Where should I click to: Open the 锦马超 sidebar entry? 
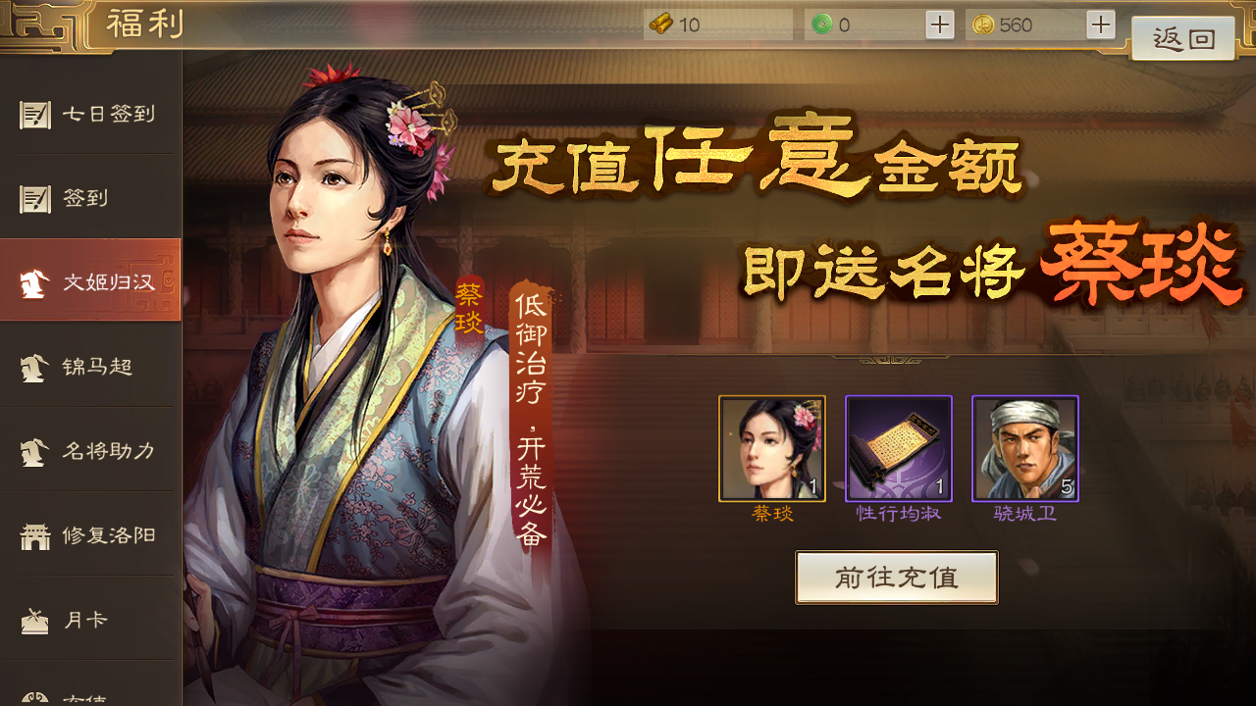point(90,367)
